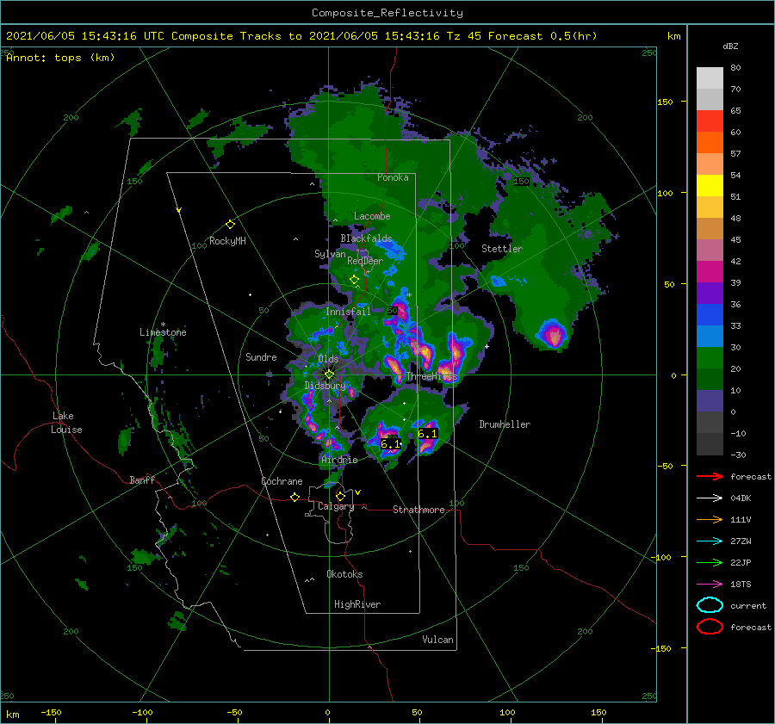
Task: Click the Vulcan label
Action: 437,640
